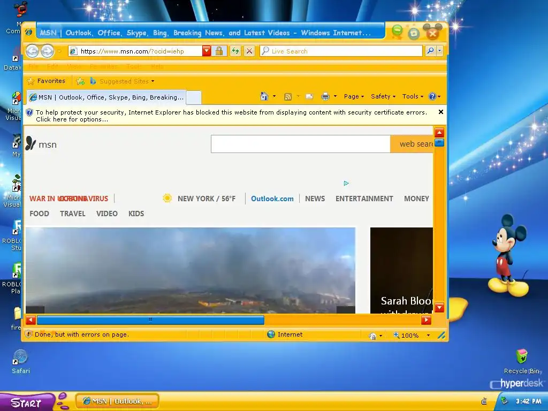The width and height of the screenshot is (548, 411).
Task: Open the File menu
Action: pos(34,66)
